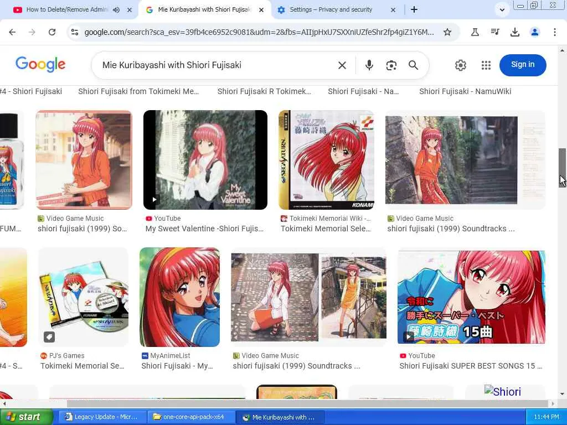Click scrollbar down arrow
Image resolution: width=567 pixels, height=425 pixels.
tap(562, 393)
